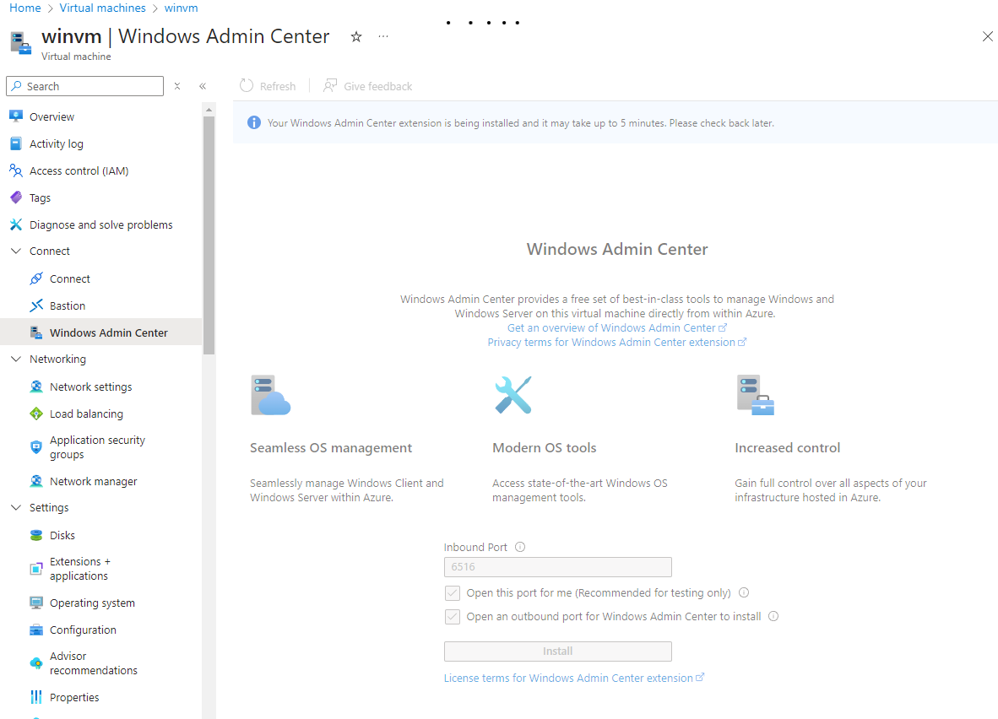The height and width of the screenshot is (719, 998).
Task: Click the Diagnose and solve problems wrench icon
Action: (16, 224)
